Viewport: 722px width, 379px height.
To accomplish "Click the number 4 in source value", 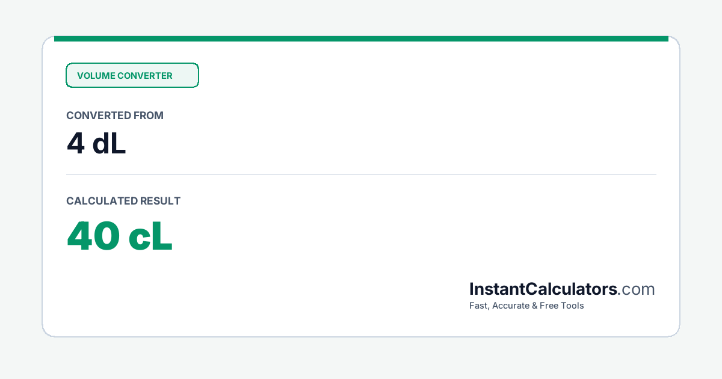I will pyautogui.click(x=75, y=144).
